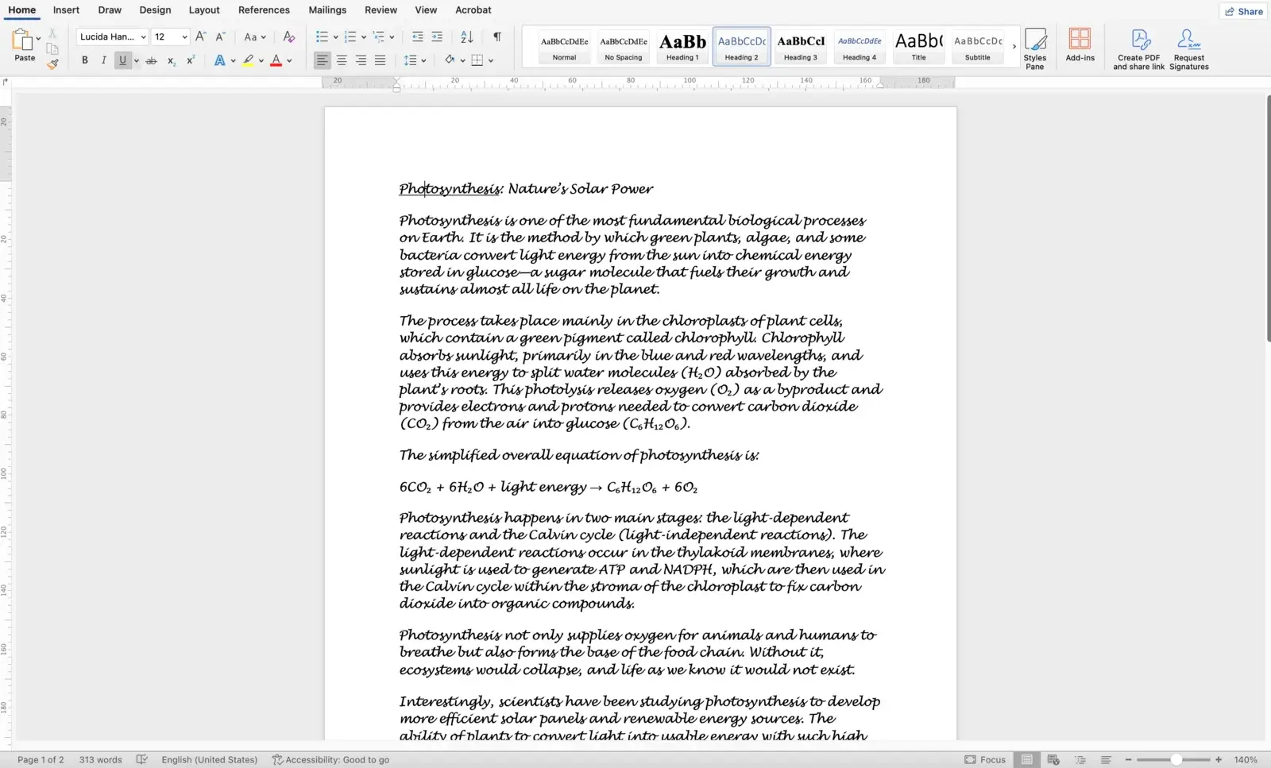
Task: Open the Styles Pane
Action: [1035, 49]
